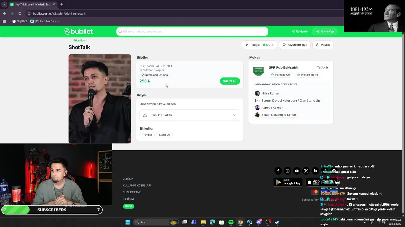Open the GİZLİLİK footer link
The image size is (405, 227).
pos(128,179)
